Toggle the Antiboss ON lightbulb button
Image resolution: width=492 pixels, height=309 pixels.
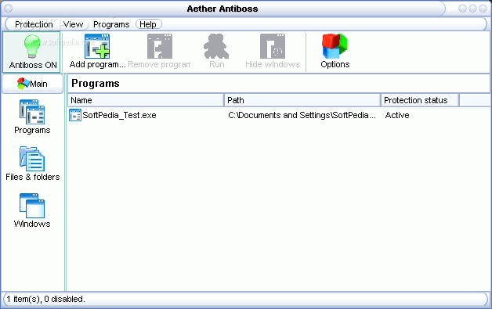31,52
